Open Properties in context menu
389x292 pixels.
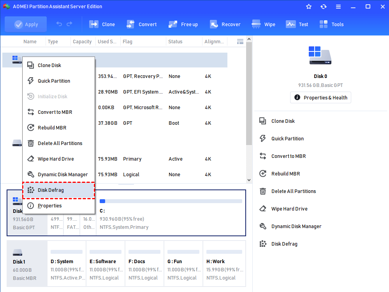(58, 206)
